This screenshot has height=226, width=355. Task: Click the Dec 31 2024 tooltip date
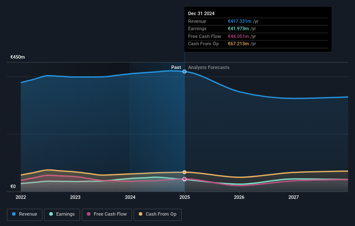pyautogui.click(x=201, y=13)
